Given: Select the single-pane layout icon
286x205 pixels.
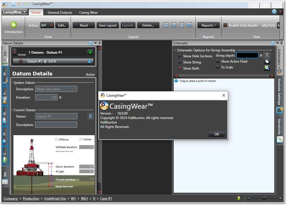Looking at the screenshot, I should coord(189,25).
